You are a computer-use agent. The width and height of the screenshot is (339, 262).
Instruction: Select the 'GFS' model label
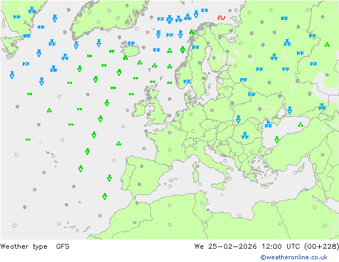63,246
